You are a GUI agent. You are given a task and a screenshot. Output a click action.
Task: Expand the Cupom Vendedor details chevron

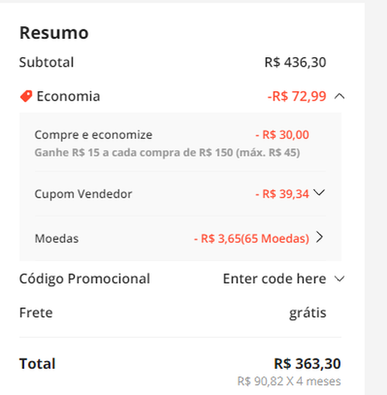coord(319,193)
